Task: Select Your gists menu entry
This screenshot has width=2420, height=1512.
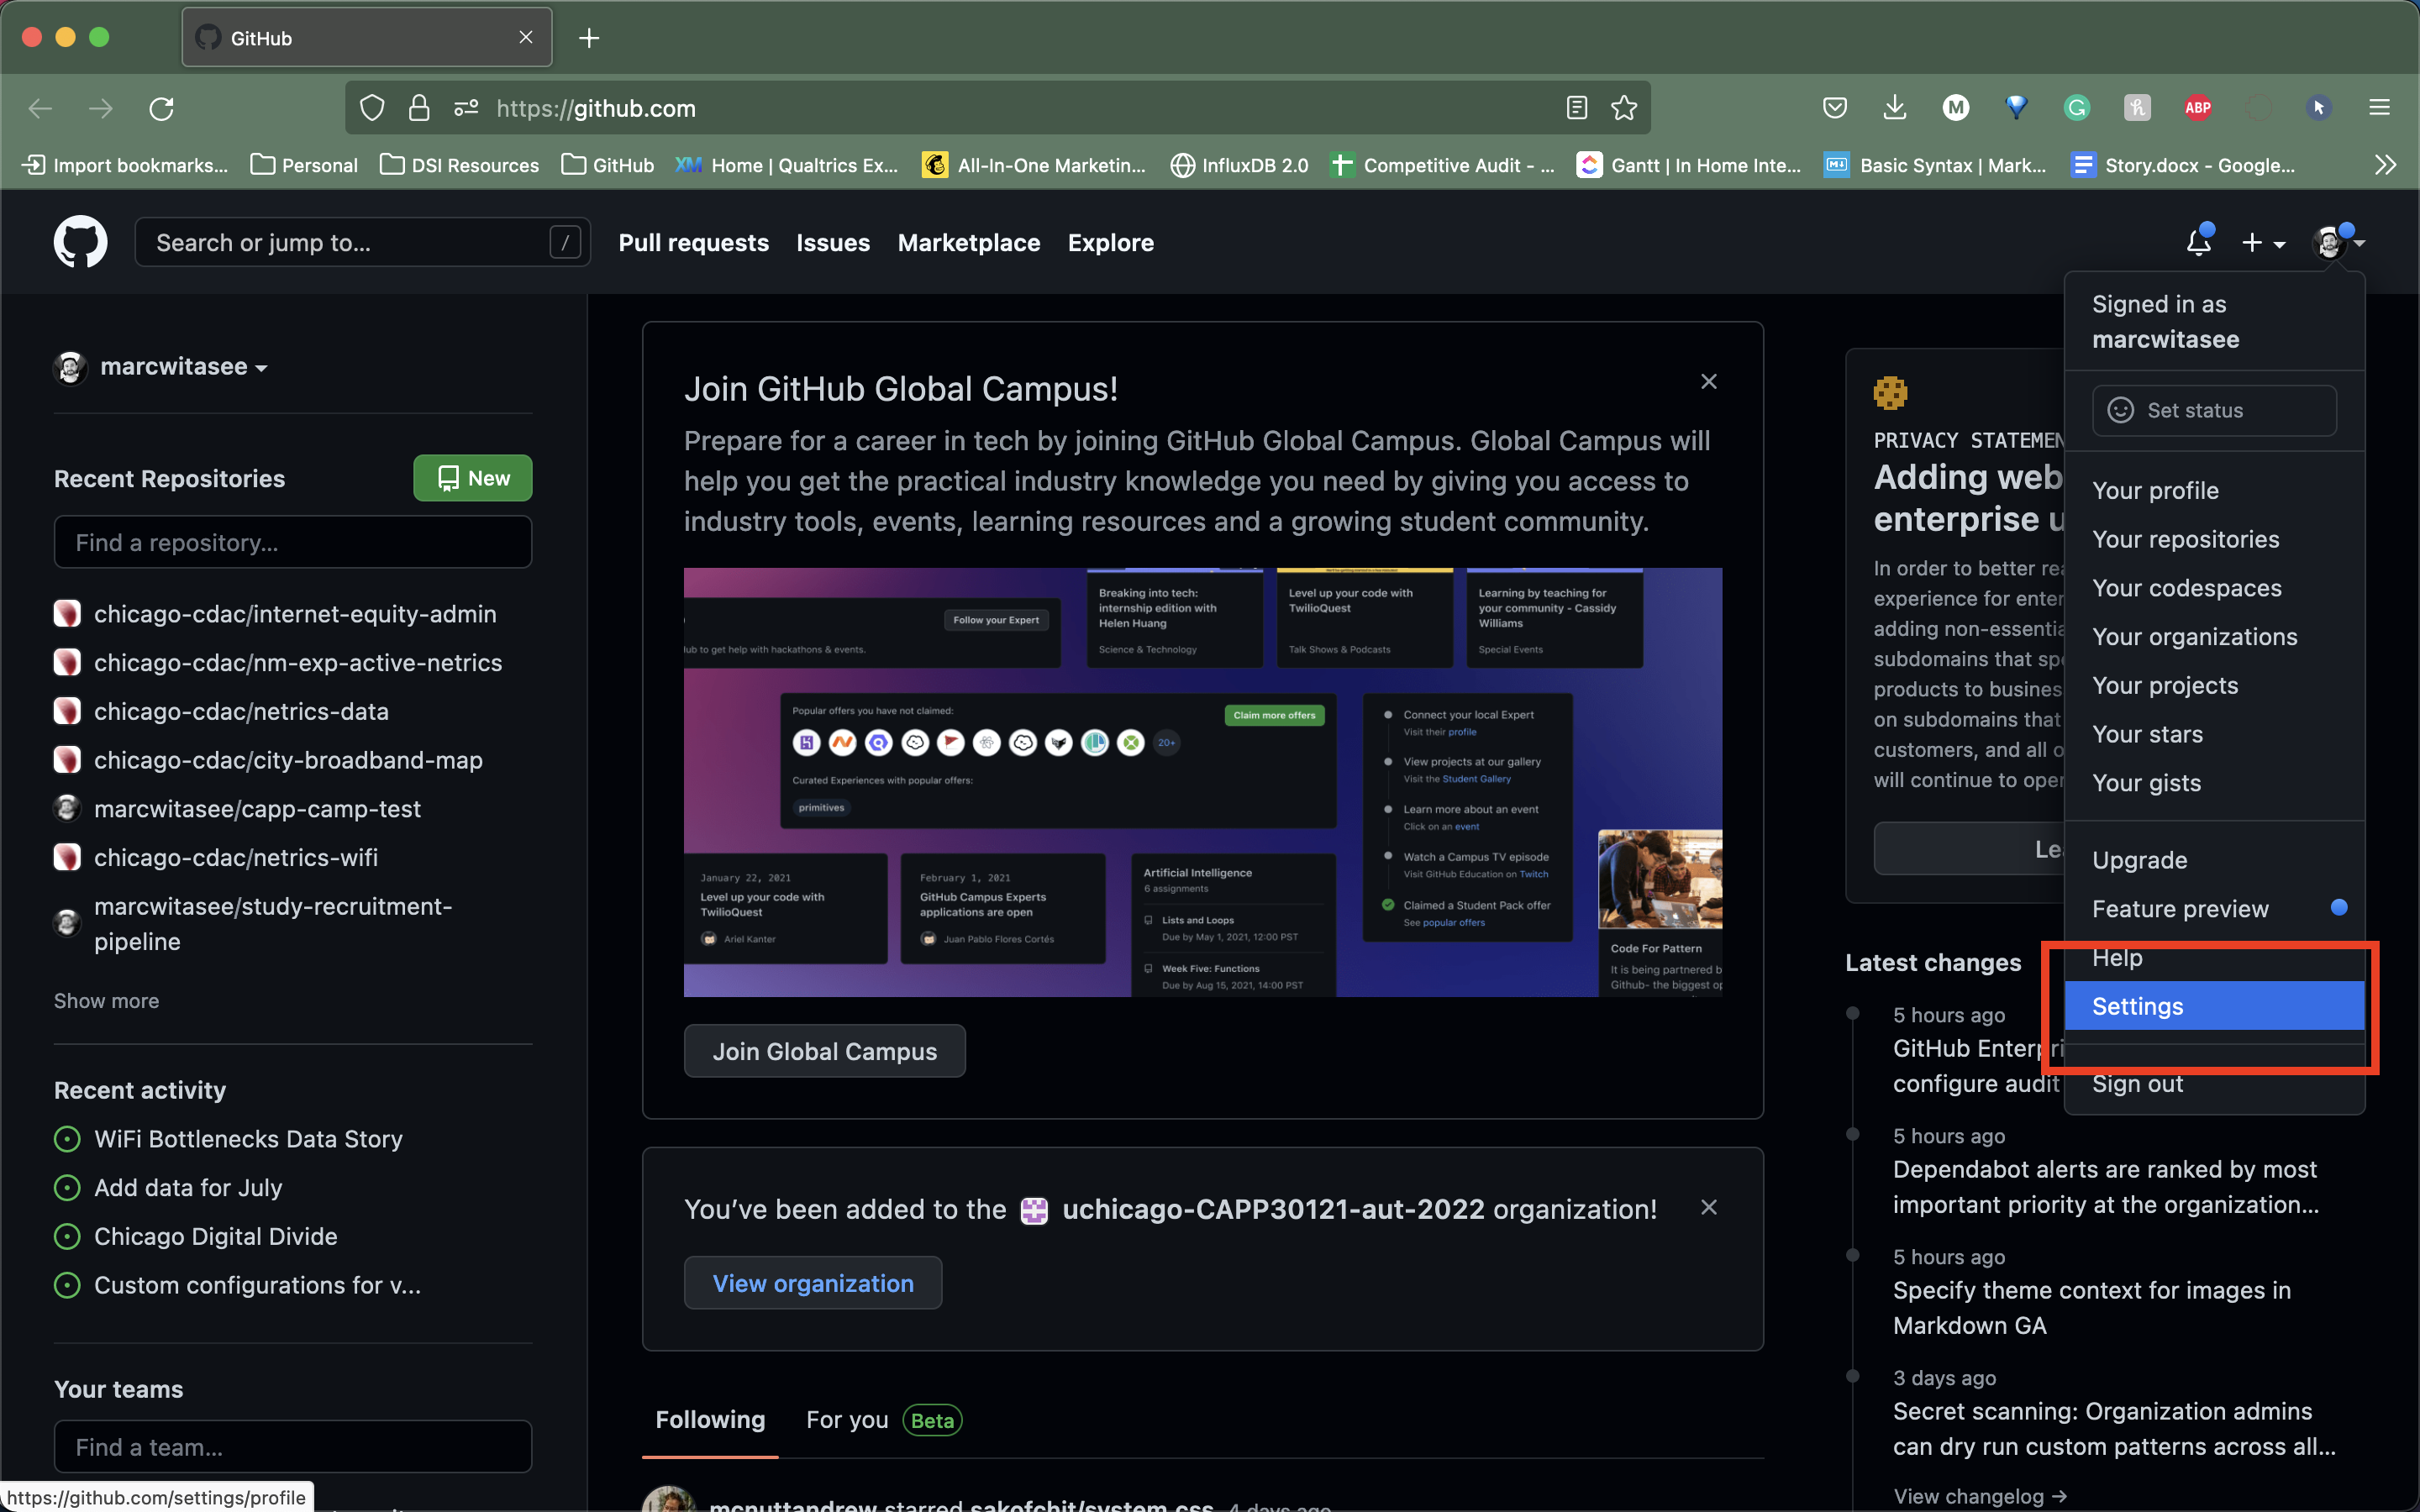Action: click(2214, 783)
